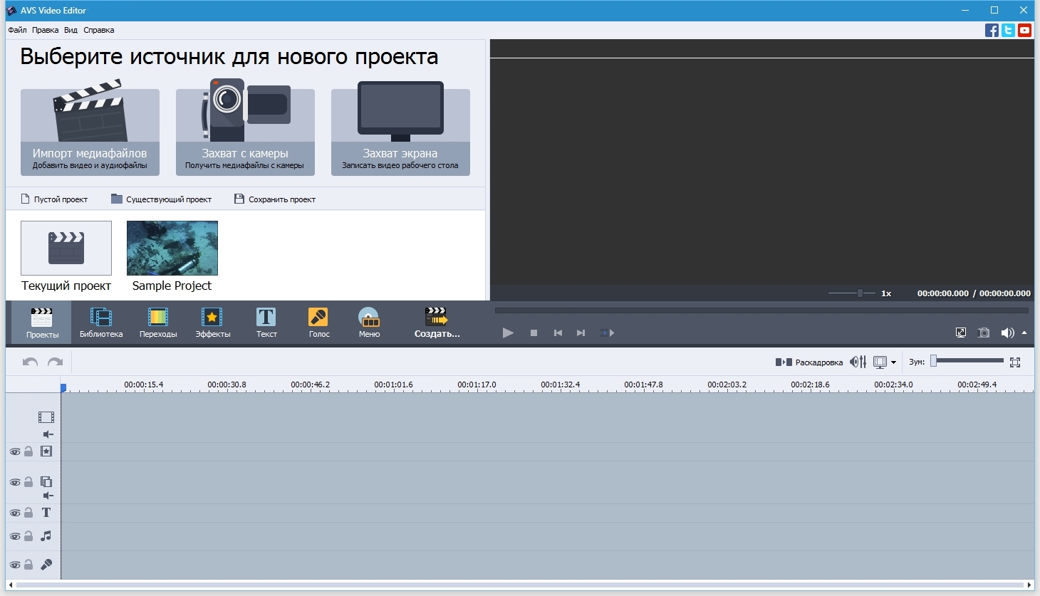This screenshot has width=1040, height=596.
Task: Switch preview to full screen mode
Action: (961, 333)
